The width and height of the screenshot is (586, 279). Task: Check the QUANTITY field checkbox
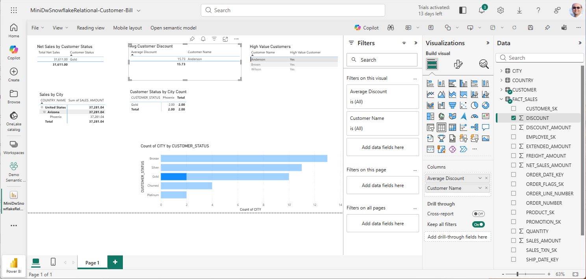(514, 231)
